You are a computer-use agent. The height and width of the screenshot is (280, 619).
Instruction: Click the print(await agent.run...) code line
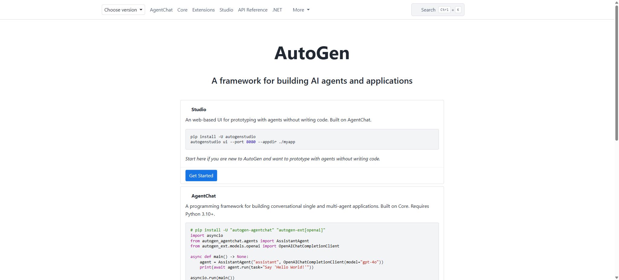257,267
